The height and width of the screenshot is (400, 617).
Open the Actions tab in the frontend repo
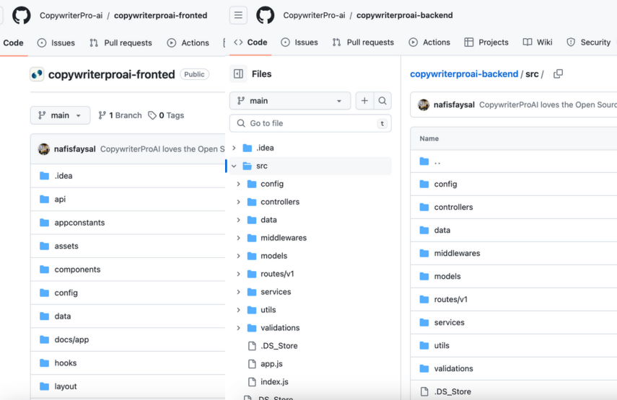(x=188, y=43)
